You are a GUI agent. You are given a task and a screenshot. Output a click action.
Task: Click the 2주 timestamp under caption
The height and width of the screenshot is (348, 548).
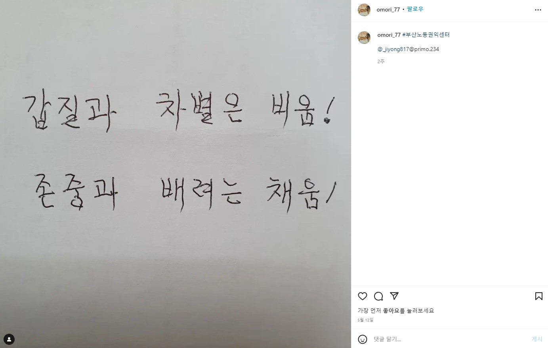pos(381,62)
